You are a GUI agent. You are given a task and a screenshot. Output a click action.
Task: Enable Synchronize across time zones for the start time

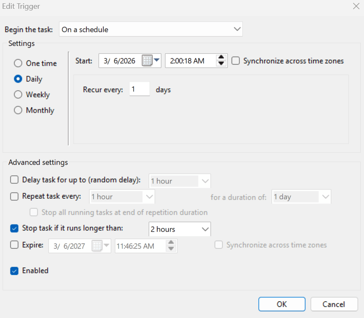click(235, 61)
